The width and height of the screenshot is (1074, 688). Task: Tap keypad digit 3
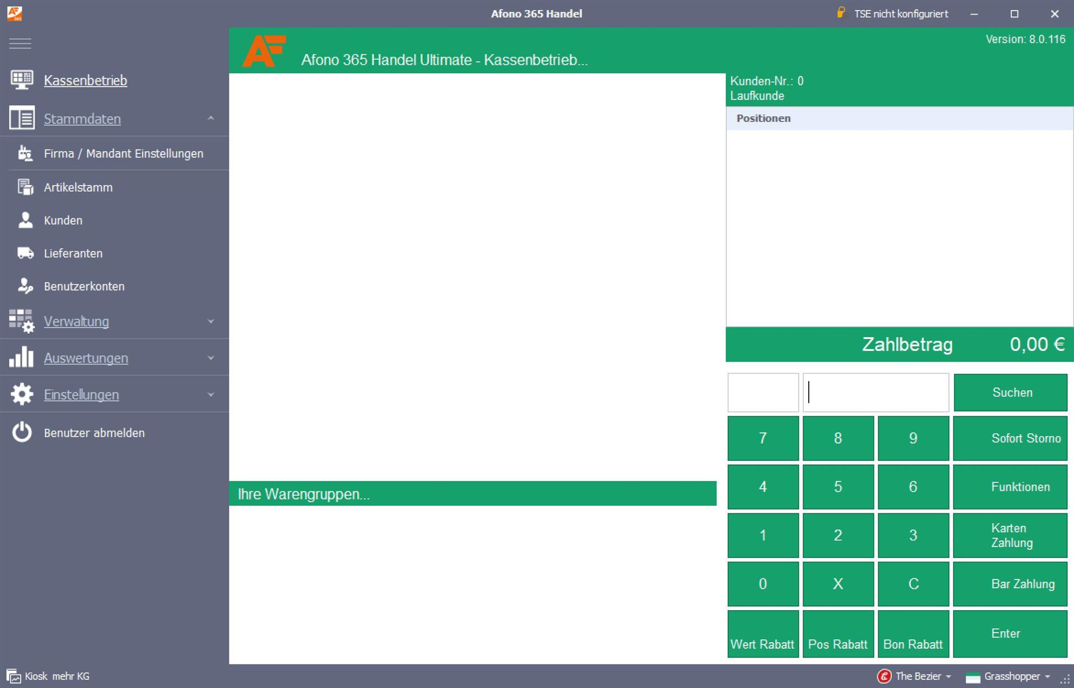(x=913, y=535)
